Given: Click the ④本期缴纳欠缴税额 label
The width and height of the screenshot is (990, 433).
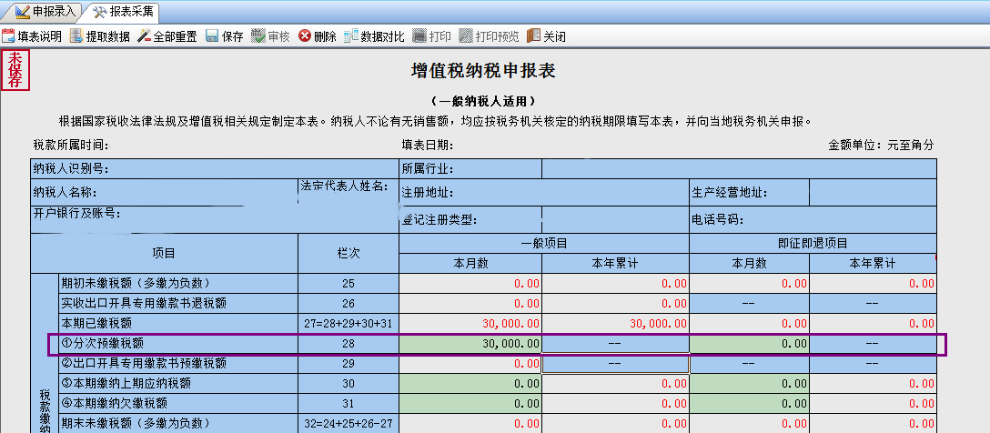Looking at the screenshot, I should tap(178, 403).
